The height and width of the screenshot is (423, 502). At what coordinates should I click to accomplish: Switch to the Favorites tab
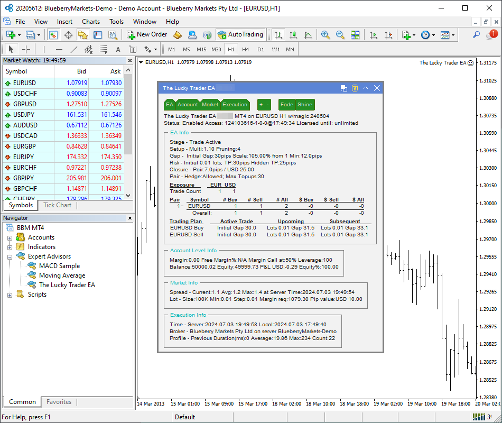point(59,402)
